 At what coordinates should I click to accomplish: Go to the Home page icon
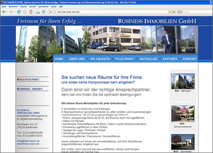(31, 12)
